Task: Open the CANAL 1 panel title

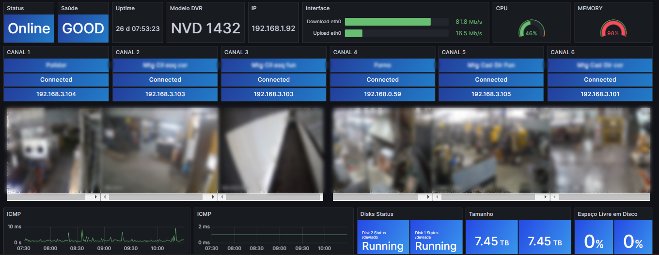Action: 18,52
